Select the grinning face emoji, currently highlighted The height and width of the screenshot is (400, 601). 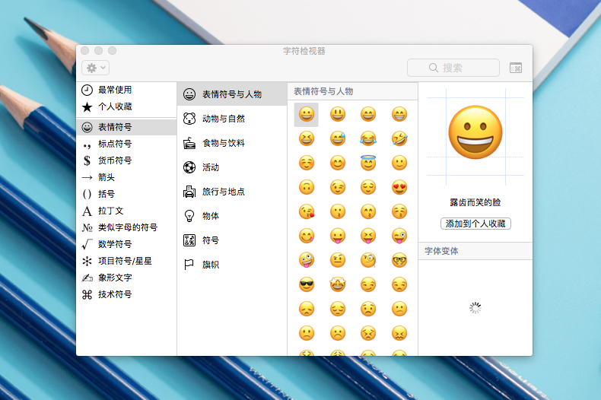coord(307,115)
